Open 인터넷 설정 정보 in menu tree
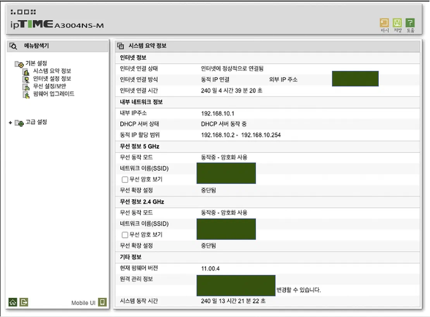 (x=52, y=79)
